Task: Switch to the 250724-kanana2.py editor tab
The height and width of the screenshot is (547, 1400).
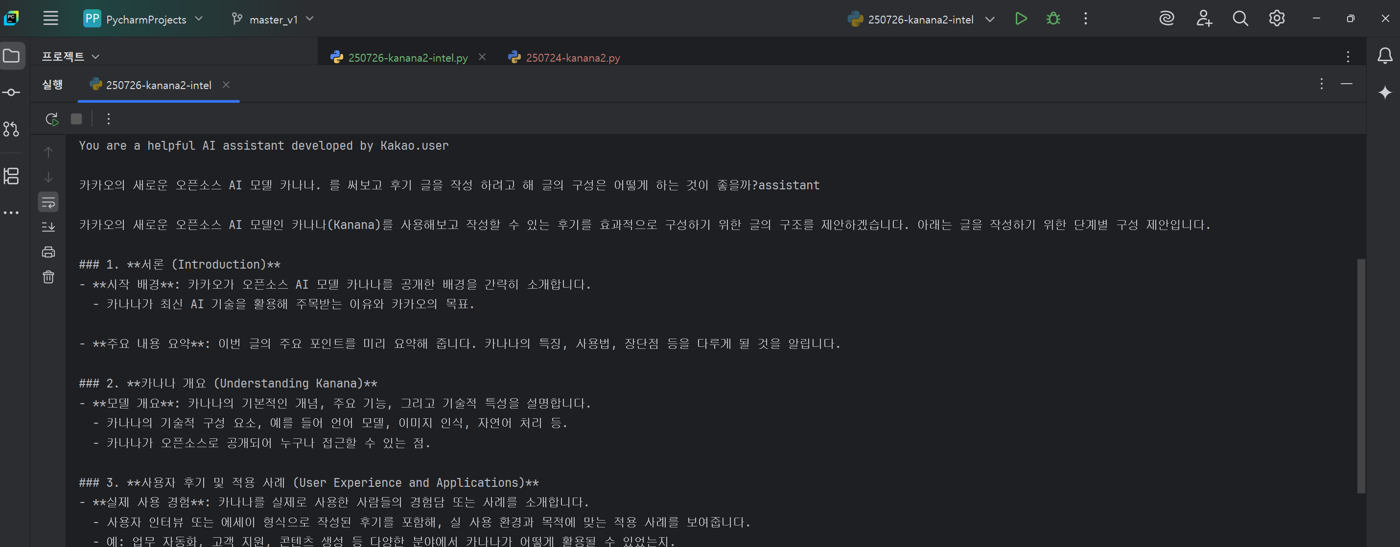Action: tap(572, 58)
